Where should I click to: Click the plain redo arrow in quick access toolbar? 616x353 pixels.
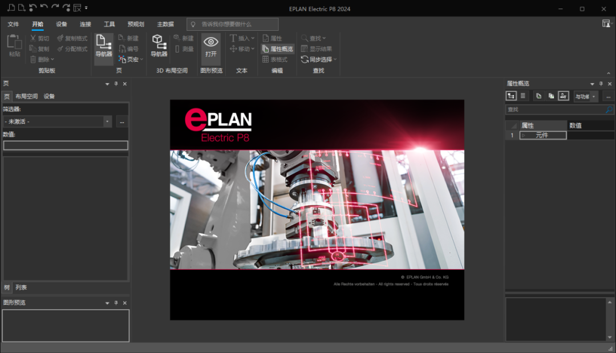[55, 7]
